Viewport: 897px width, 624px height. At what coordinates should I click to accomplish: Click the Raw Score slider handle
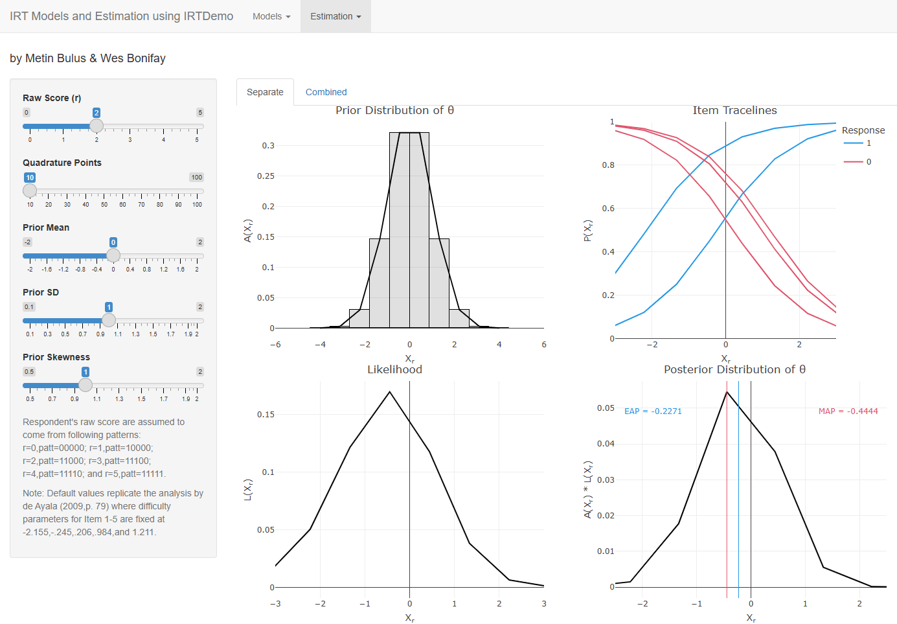[97, 126]
